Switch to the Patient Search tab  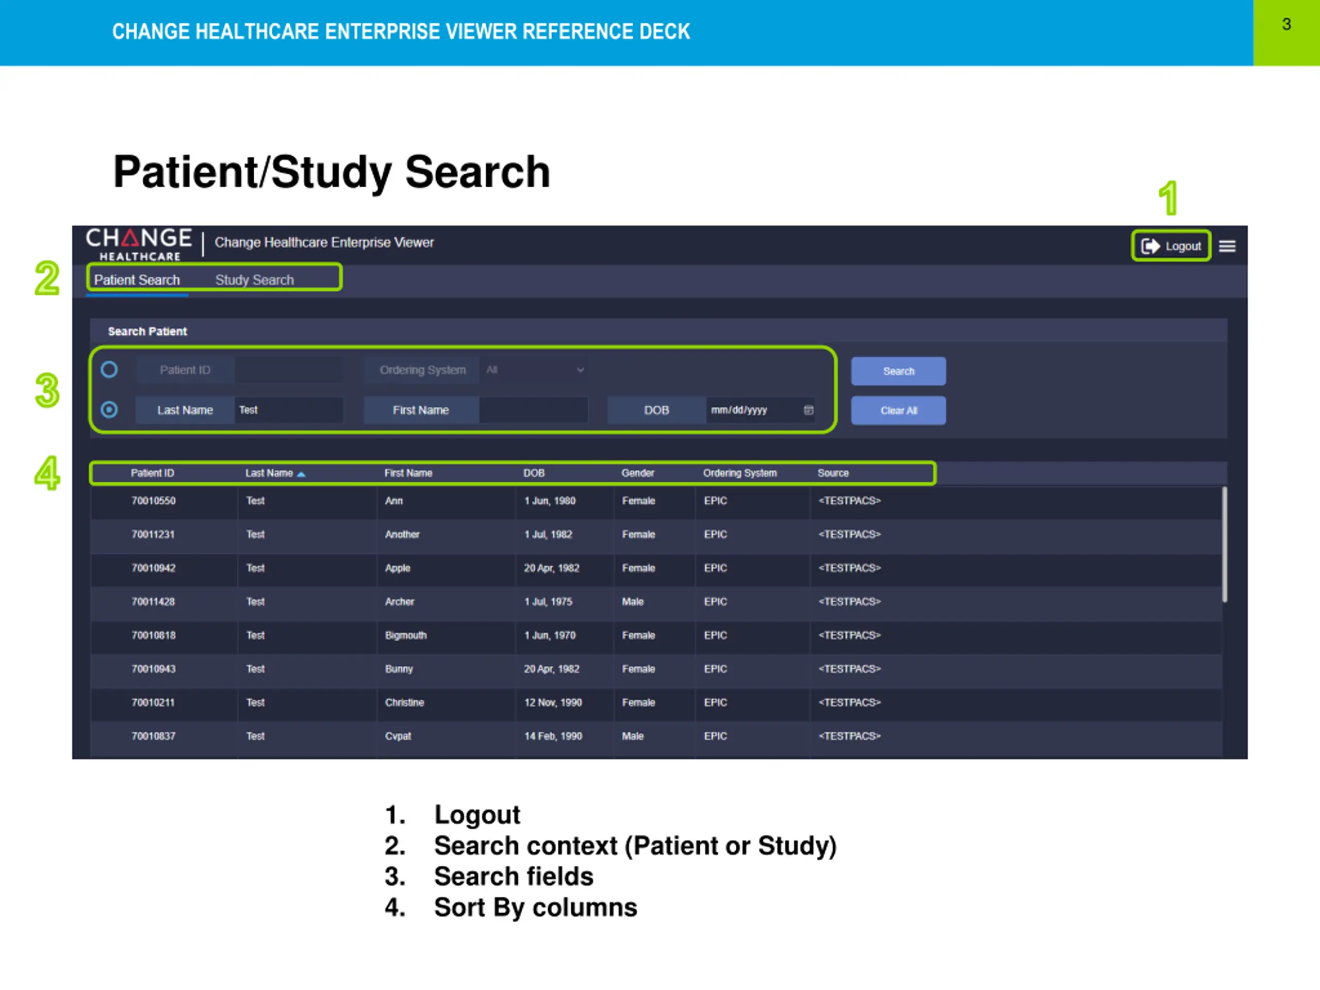click(x=137, y=280)
